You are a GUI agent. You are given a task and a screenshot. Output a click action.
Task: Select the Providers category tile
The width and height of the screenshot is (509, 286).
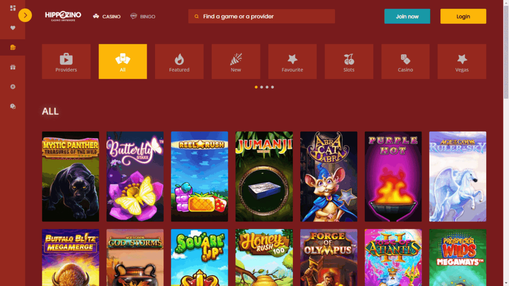click(x=66, y=62)
